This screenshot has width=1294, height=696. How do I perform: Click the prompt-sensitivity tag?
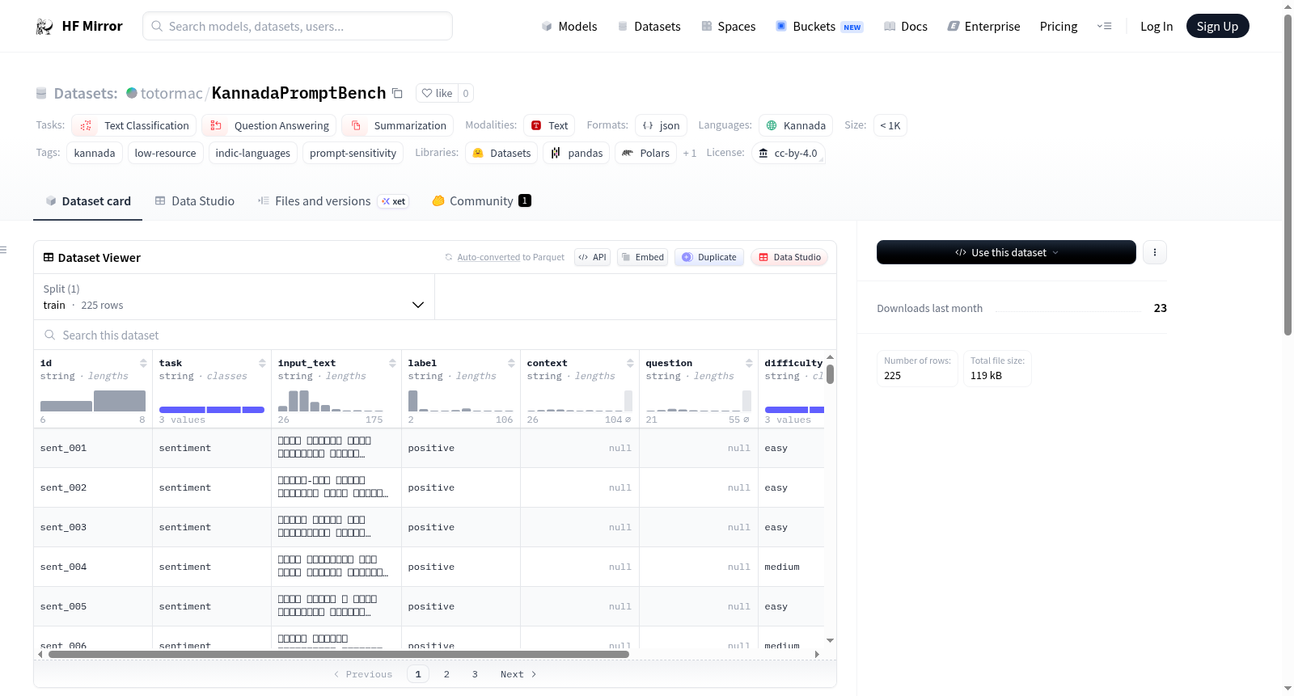click(x=353, y=153)
